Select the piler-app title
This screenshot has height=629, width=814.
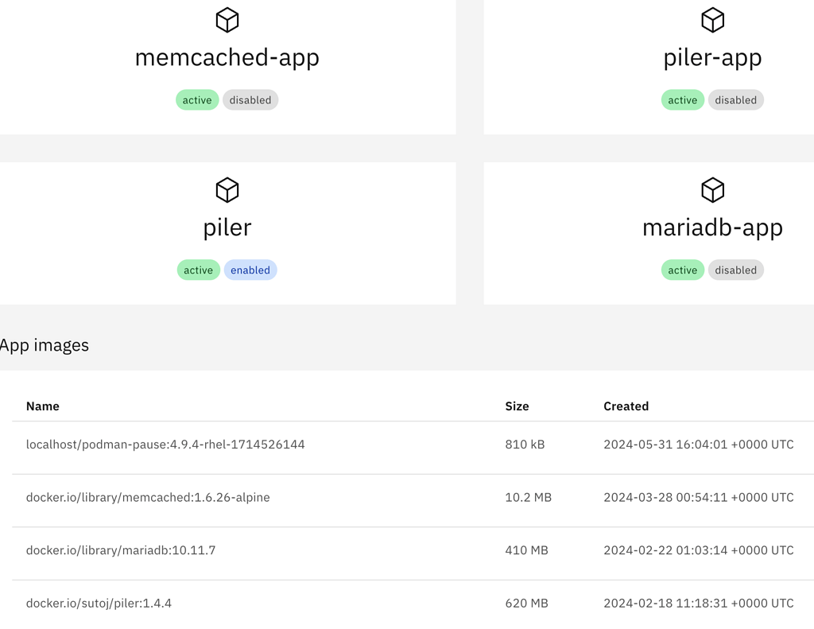(712, 57)
